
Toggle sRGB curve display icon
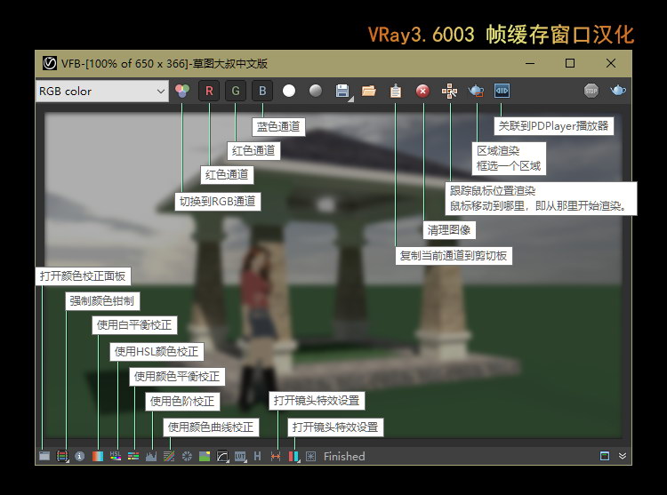click(222, 456)
